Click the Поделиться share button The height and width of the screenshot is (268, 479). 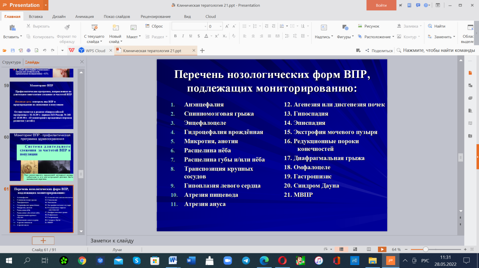point(379,51)
